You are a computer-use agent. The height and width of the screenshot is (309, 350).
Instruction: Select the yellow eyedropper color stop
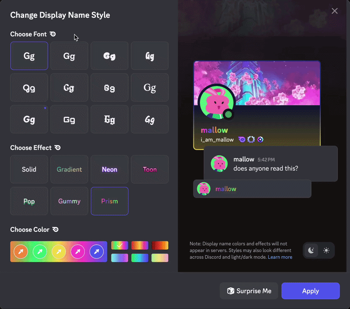[59, 251]
